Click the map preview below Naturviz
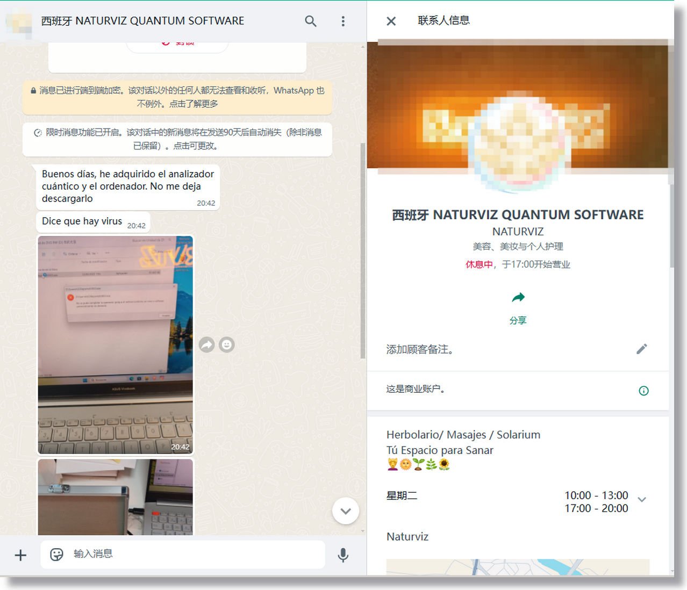This screenshot has height=590, width=687. 518,567
